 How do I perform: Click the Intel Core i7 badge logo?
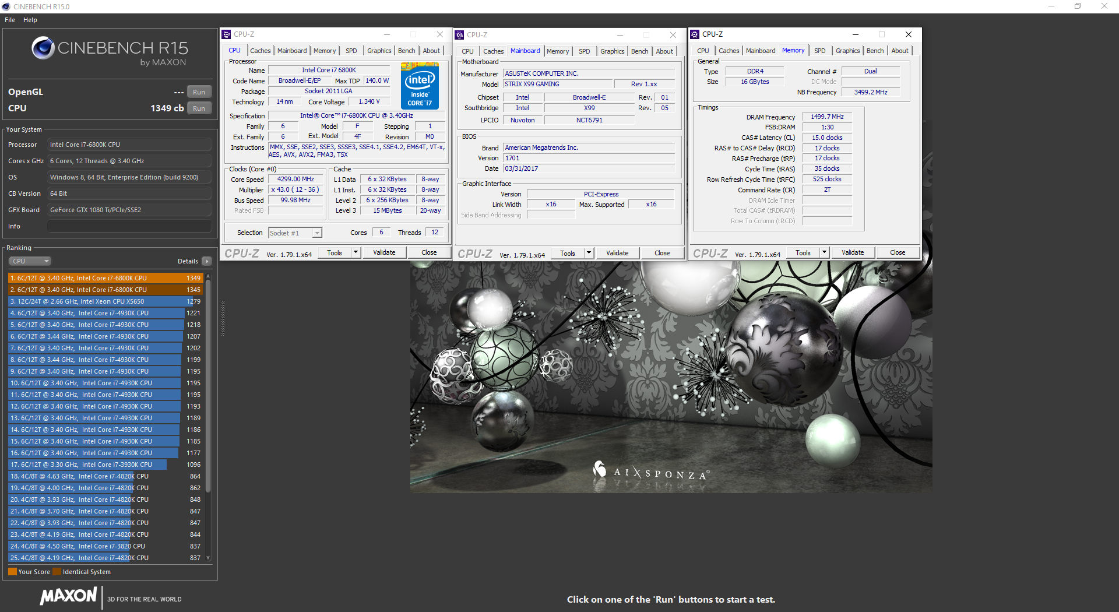[420, 86]
